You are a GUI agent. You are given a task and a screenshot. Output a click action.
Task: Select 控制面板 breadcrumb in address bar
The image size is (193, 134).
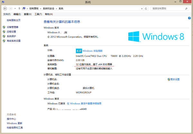34,8
